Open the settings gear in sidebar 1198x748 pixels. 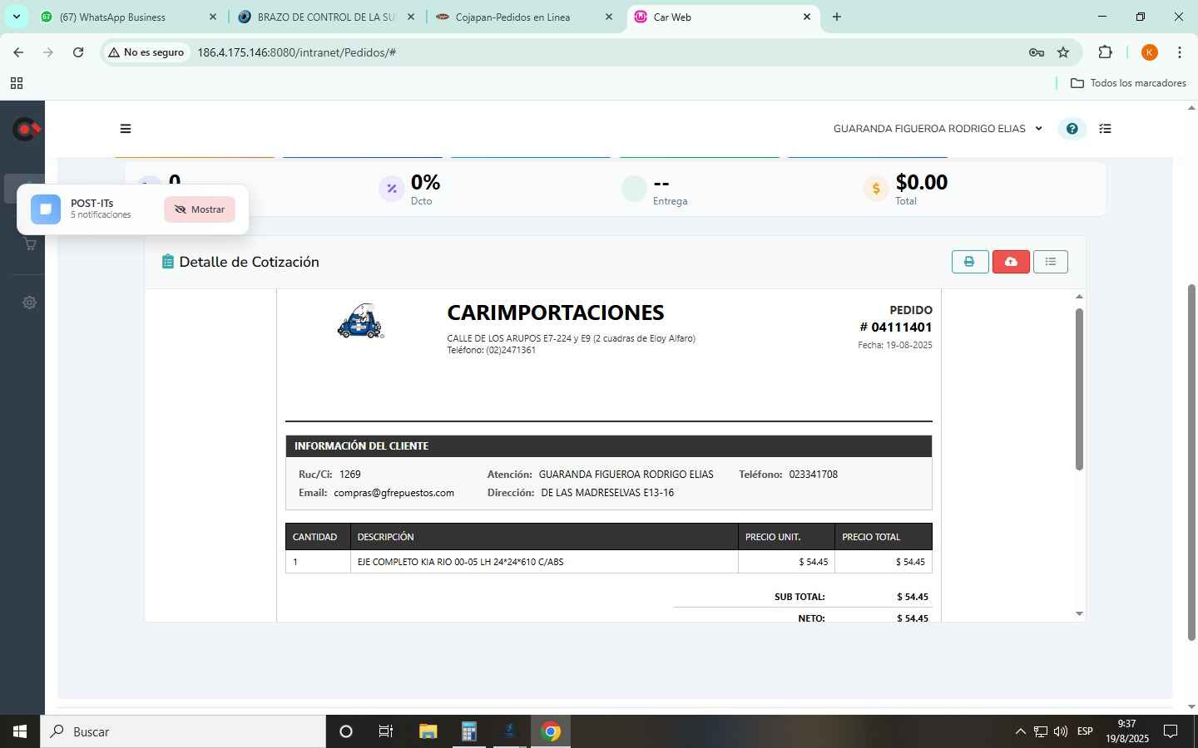(x=30, y=303)
